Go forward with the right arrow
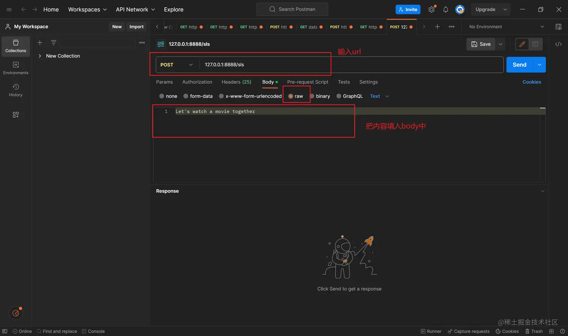The height and width of the screenshot is (336, 568). tap(35, 9)
